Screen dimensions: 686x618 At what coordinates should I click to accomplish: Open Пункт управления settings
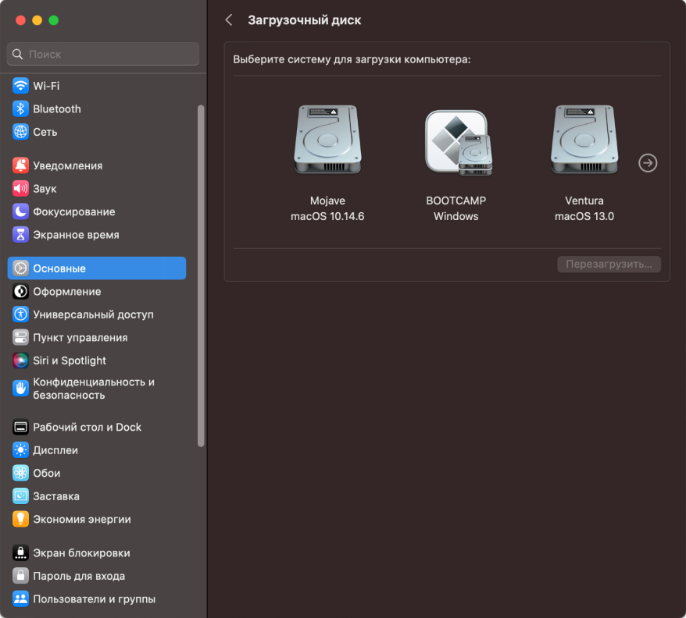pos(80,338)
